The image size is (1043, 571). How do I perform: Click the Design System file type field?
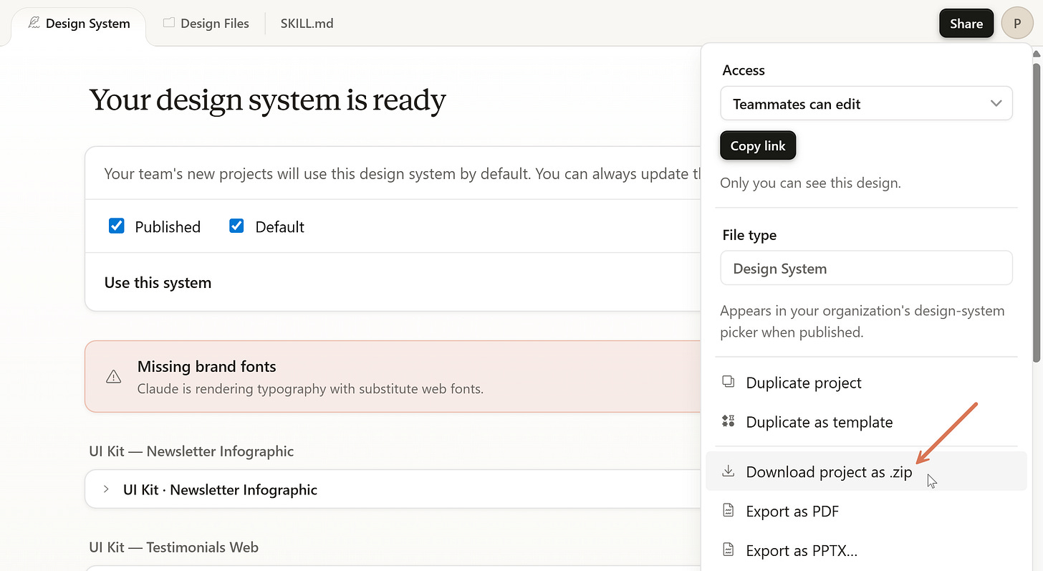(x=866, y=269)
